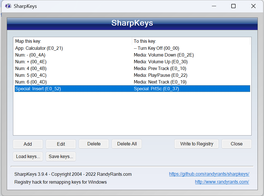
Task: Click the Close button next to Write to Registry
Action: [237, 144]
